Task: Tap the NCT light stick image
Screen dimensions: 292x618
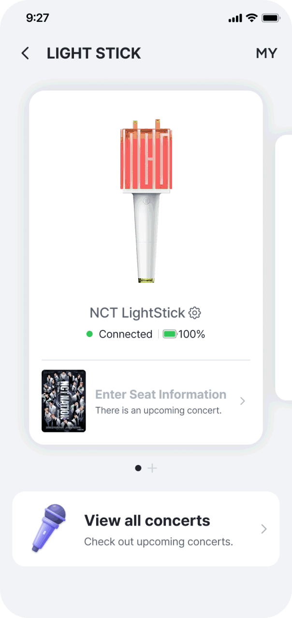Action: pyautogui.click(x=146, y=201)
